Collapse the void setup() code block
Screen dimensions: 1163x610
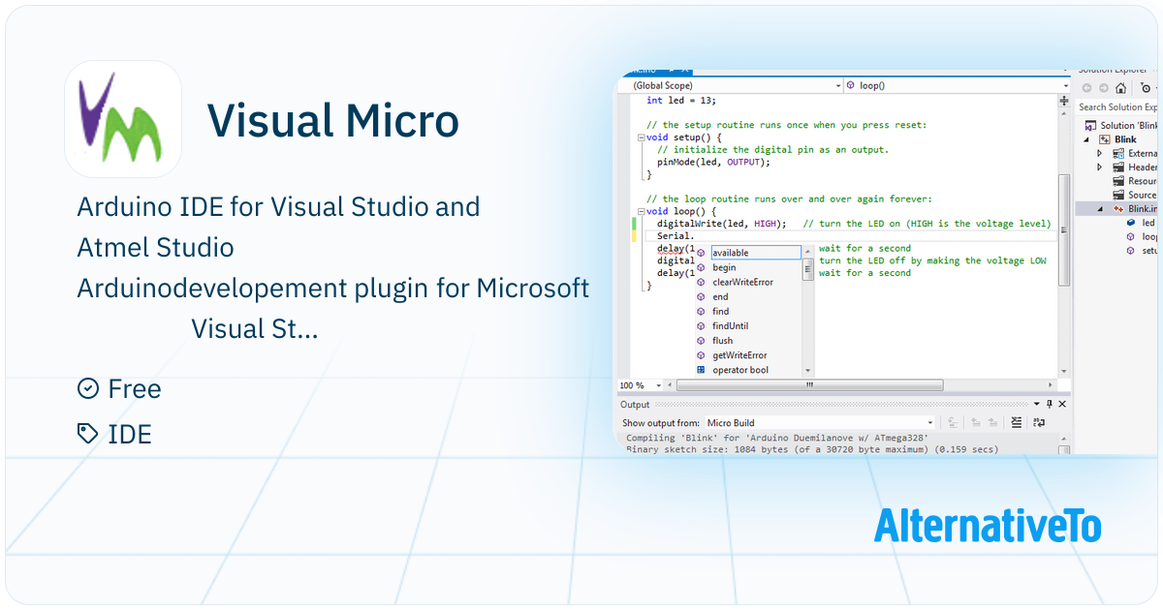click(x=641, y=137)
